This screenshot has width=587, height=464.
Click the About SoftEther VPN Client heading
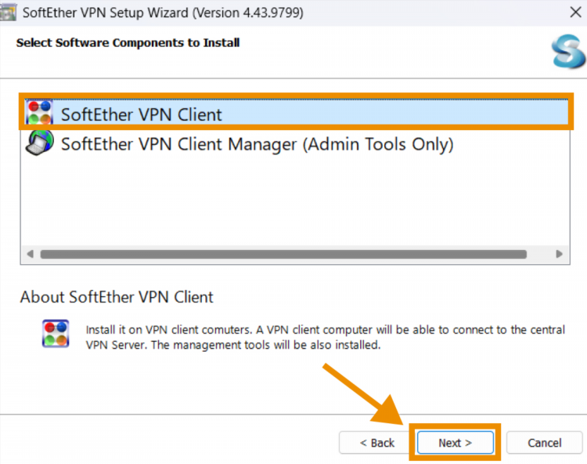click(117, 297)
